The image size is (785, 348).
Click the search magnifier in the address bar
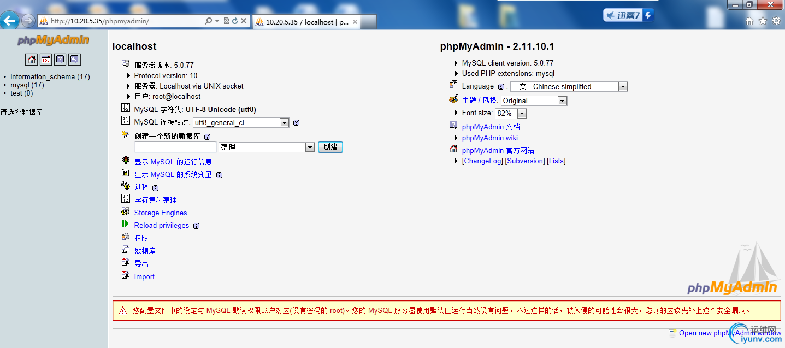(x=208, y=21)
